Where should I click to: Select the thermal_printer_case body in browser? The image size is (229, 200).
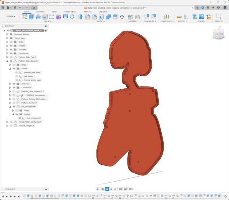pyautogui.click(x=33, y=80)
